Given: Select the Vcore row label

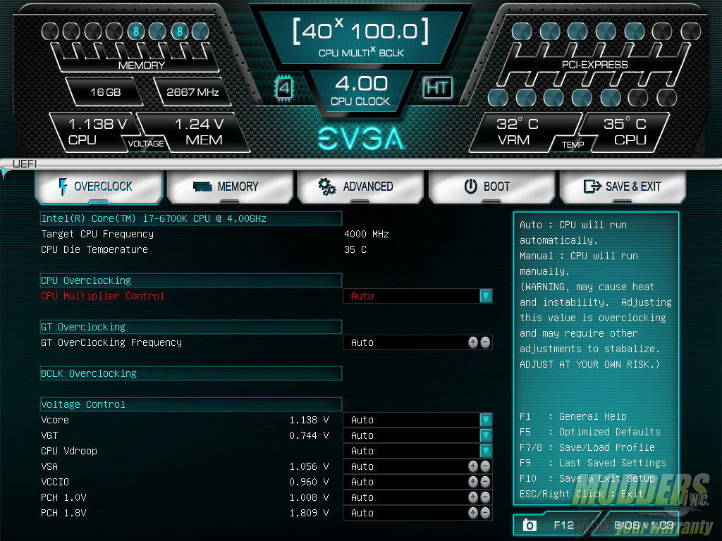Looking at the screenshot, I should tap(55, 420).
